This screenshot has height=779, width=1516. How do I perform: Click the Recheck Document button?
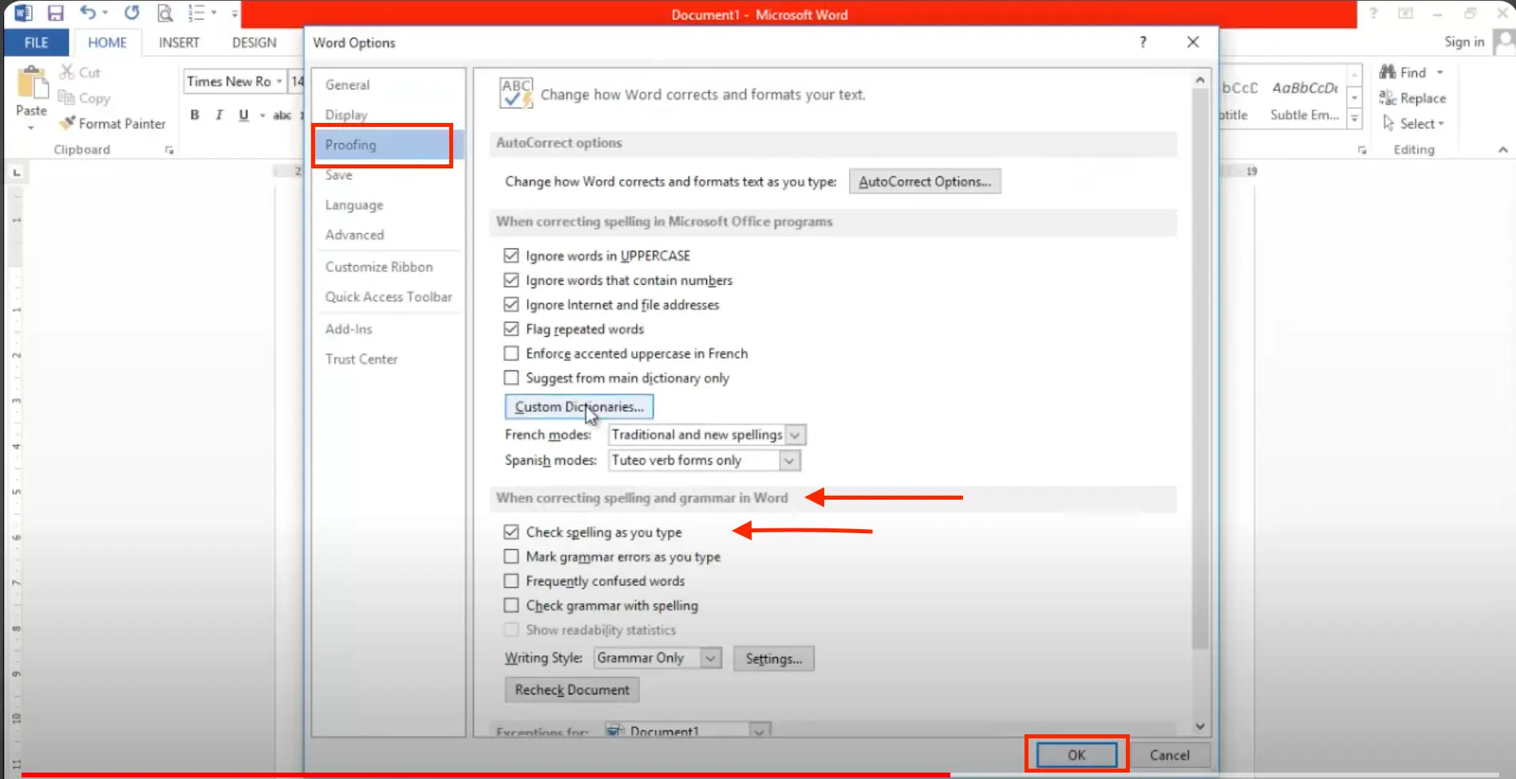click(x=572, y=690)
